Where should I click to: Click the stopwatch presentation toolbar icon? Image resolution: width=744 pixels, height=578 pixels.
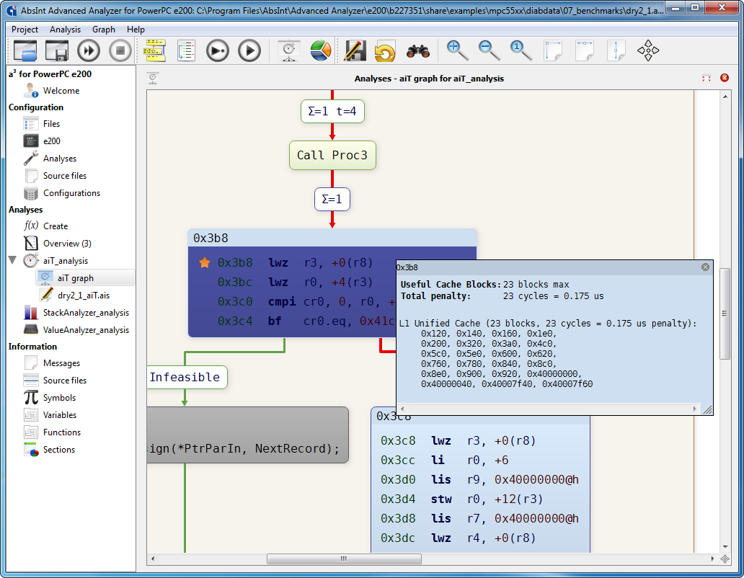[x=289, y=50]
